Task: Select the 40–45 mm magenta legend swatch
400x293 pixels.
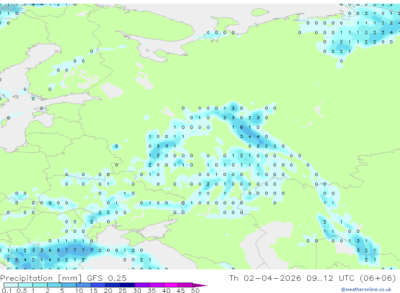Action: (x=171, y=285)
